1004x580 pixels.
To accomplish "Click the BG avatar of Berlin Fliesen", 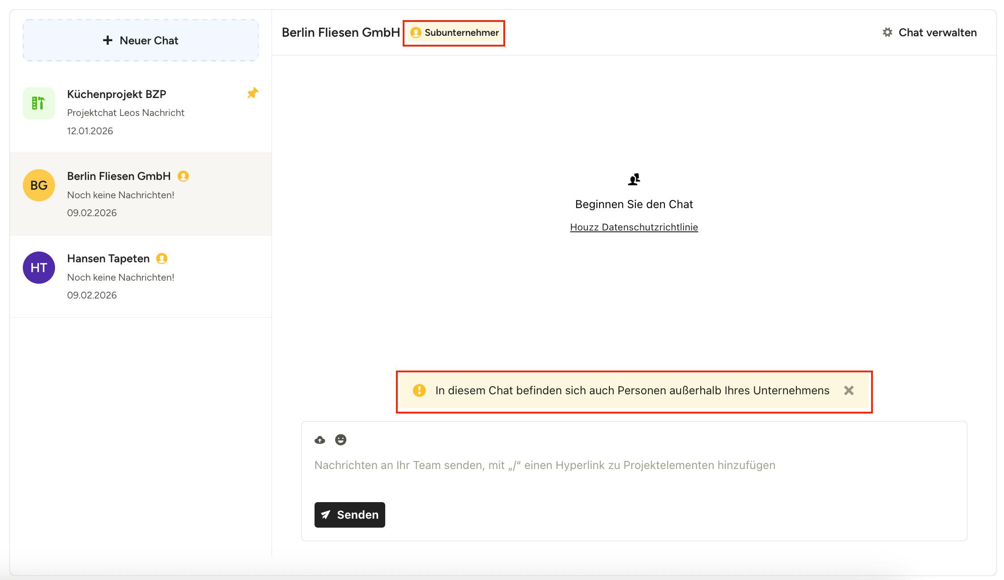I will (39, 185).
